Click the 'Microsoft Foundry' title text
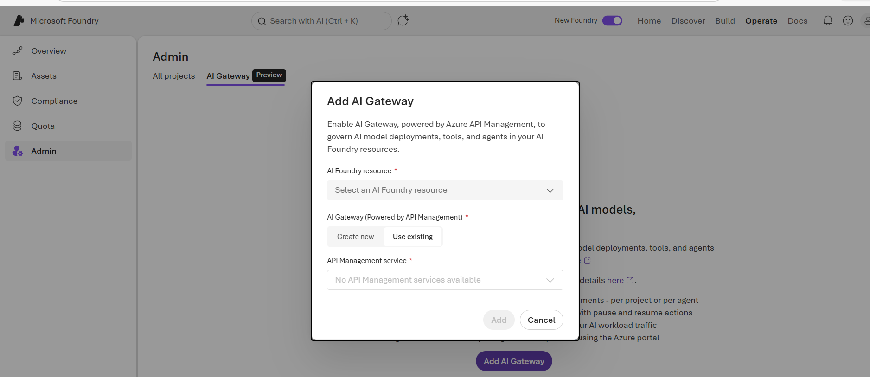Viewport: 870px width, 377px height. click(64, 21)
